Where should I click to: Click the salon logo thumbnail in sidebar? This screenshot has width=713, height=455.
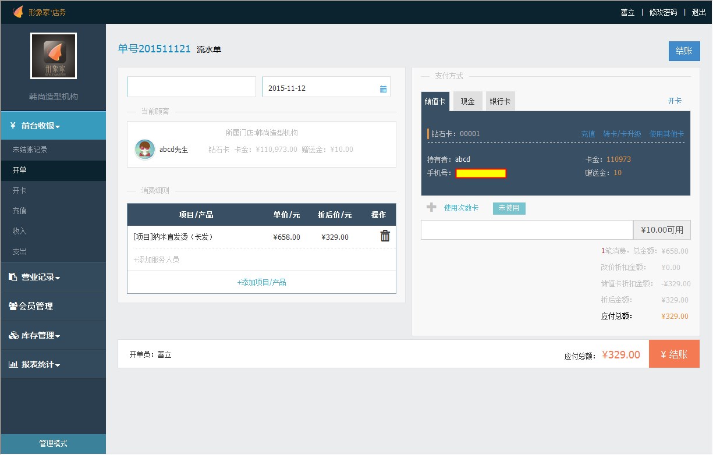click(54, 56)
